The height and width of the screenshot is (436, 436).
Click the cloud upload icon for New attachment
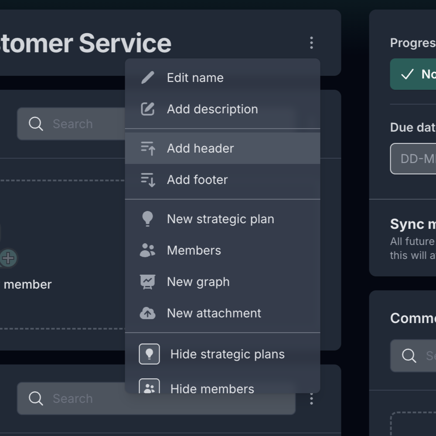[x=148, y=313]
